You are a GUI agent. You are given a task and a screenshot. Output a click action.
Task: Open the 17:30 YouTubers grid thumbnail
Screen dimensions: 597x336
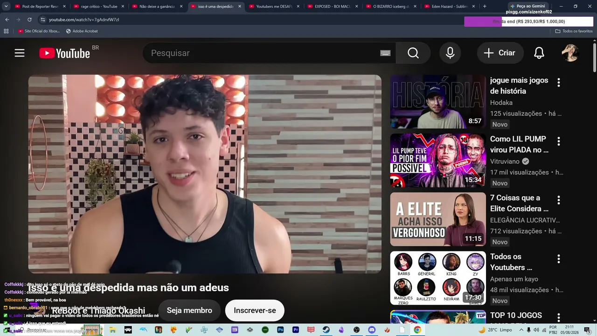[438, 278]
